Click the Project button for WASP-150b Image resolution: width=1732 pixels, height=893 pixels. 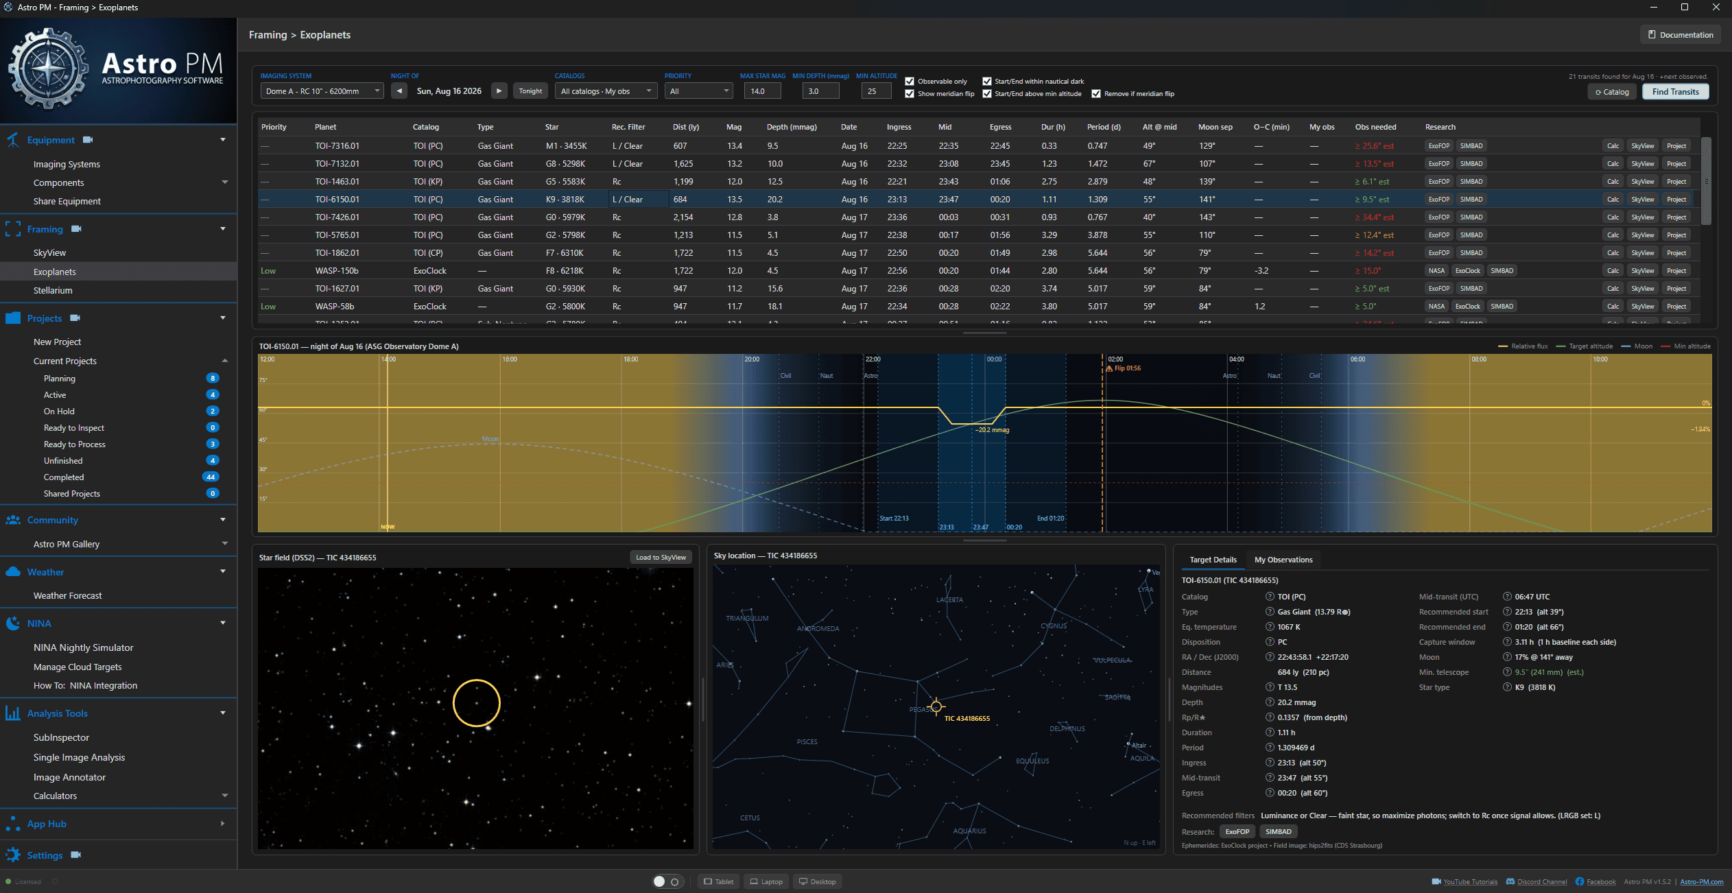click(1676, 271)
